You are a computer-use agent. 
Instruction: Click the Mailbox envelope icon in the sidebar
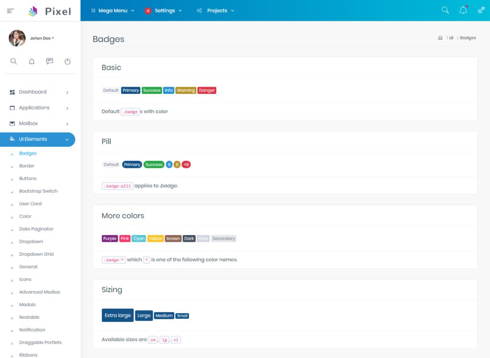(12, 123)
